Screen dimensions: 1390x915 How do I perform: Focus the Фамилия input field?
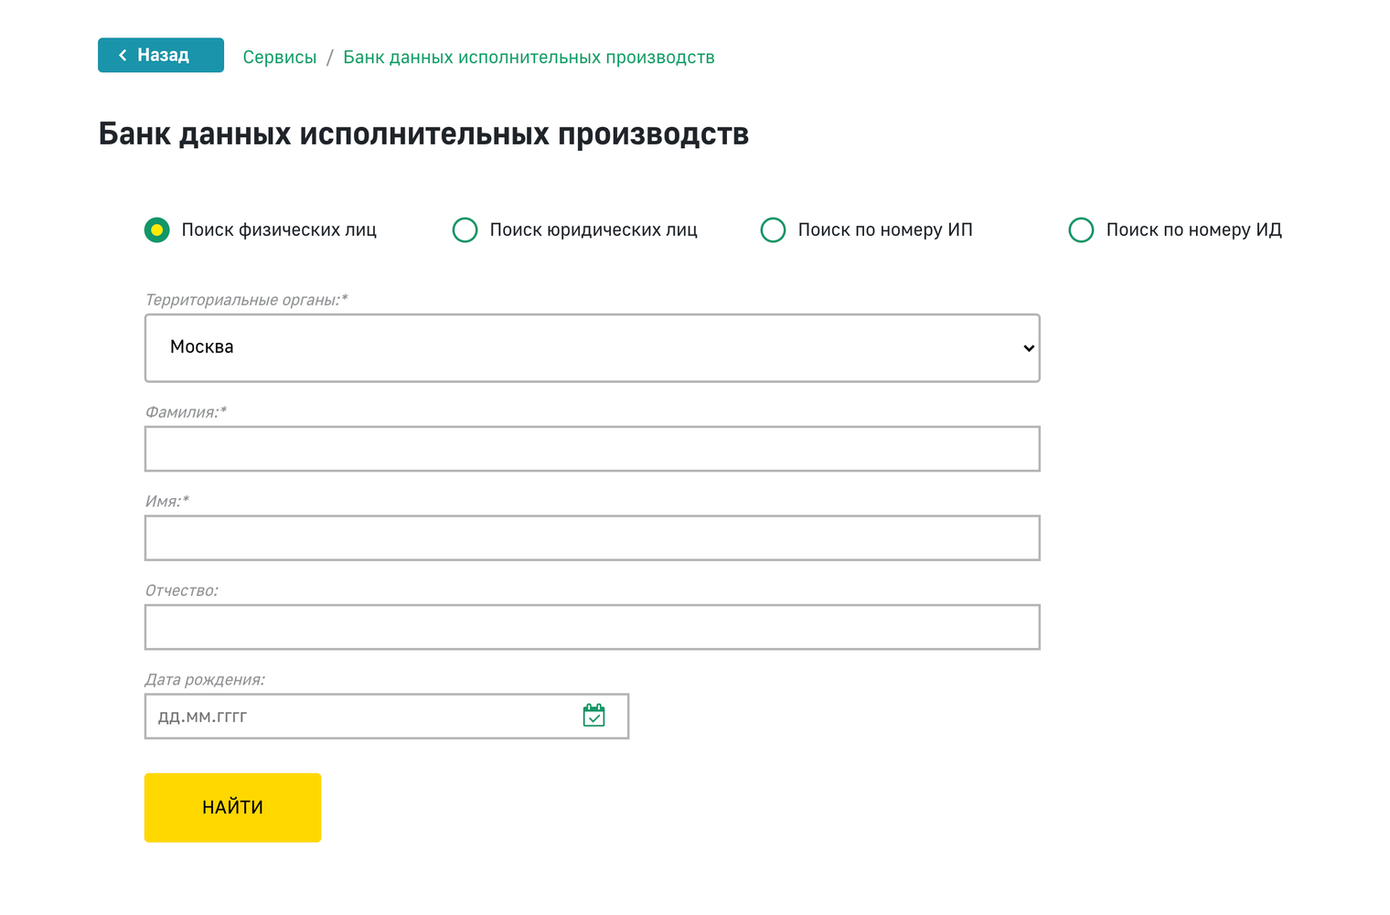click(x=592, y=449)
